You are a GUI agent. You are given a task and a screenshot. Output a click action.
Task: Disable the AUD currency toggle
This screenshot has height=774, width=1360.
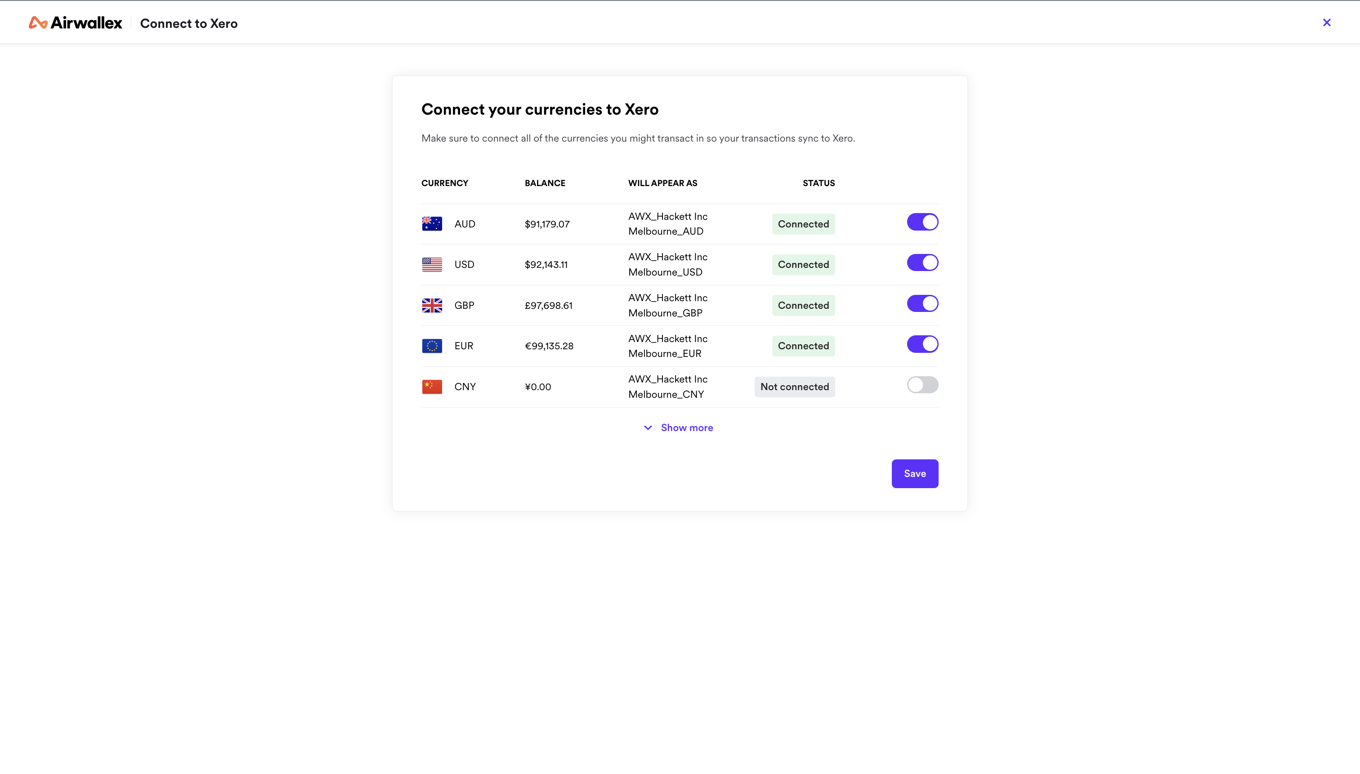(x=922, y=222)
